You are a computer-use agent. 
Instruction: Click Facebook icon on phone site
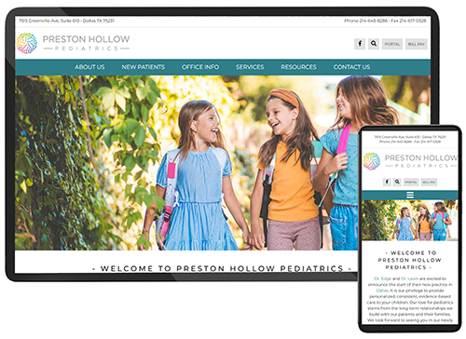387,182
